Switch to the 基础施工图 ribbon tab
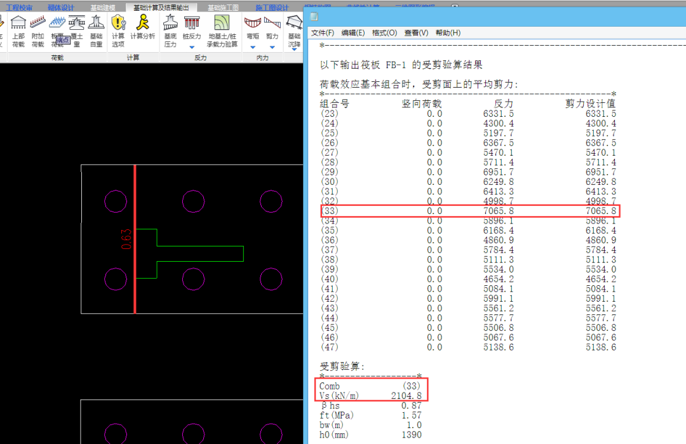686x444 pixels. 223,8
